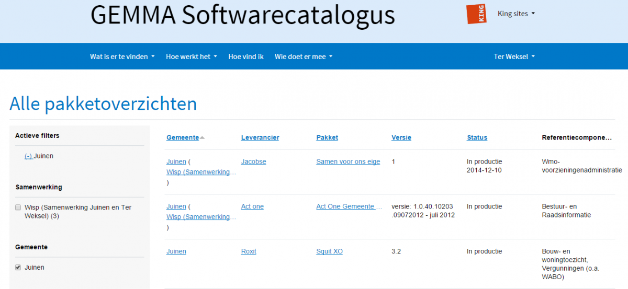
Task: Open the Roxit leverancier link
Action: (x=249, y=251)
